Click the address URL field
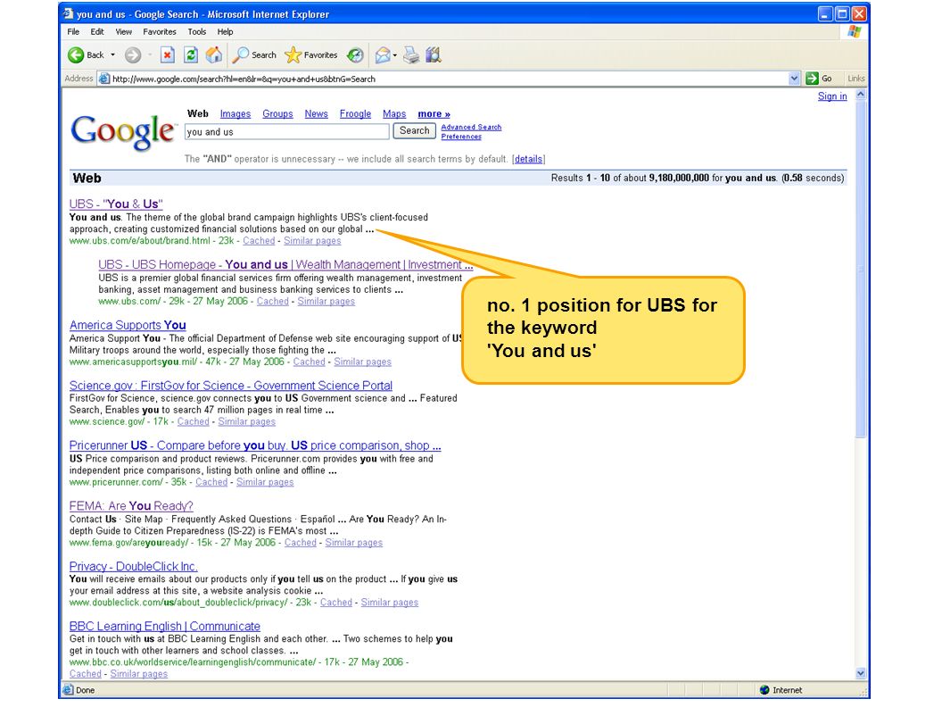The width and height of the screenshot is (942, 707). pos(450,79)
